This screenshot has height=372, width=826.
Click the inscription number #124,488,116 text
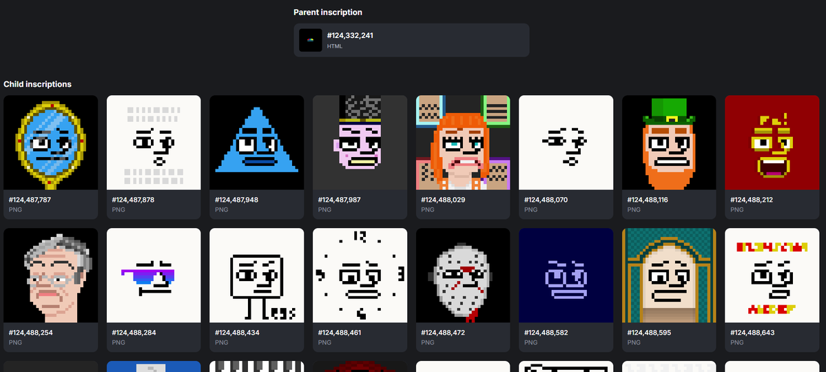coord(648,200)
